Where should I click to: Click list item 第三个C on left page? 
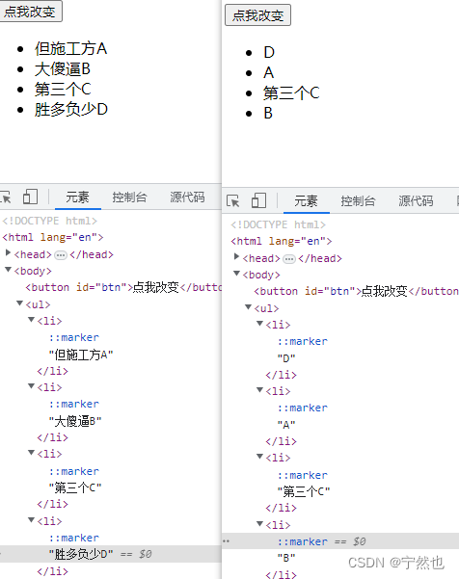pos(63,89)
